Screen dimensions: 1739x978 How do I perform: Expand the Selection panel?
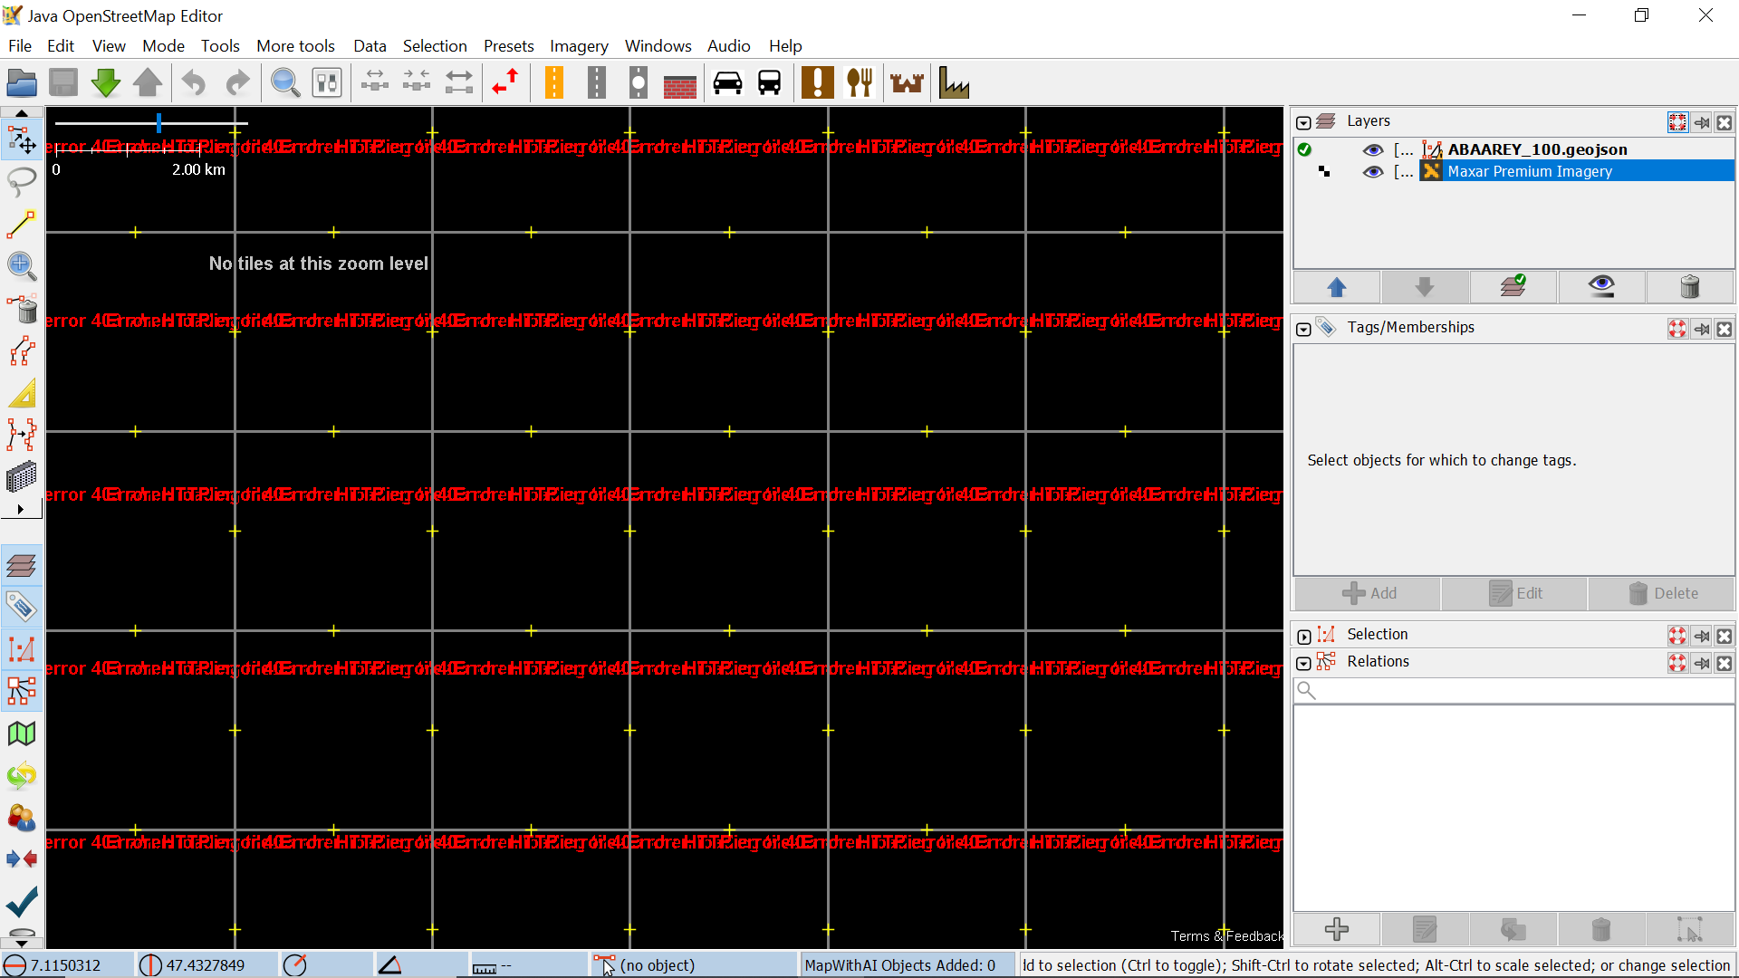point(1303,636)
